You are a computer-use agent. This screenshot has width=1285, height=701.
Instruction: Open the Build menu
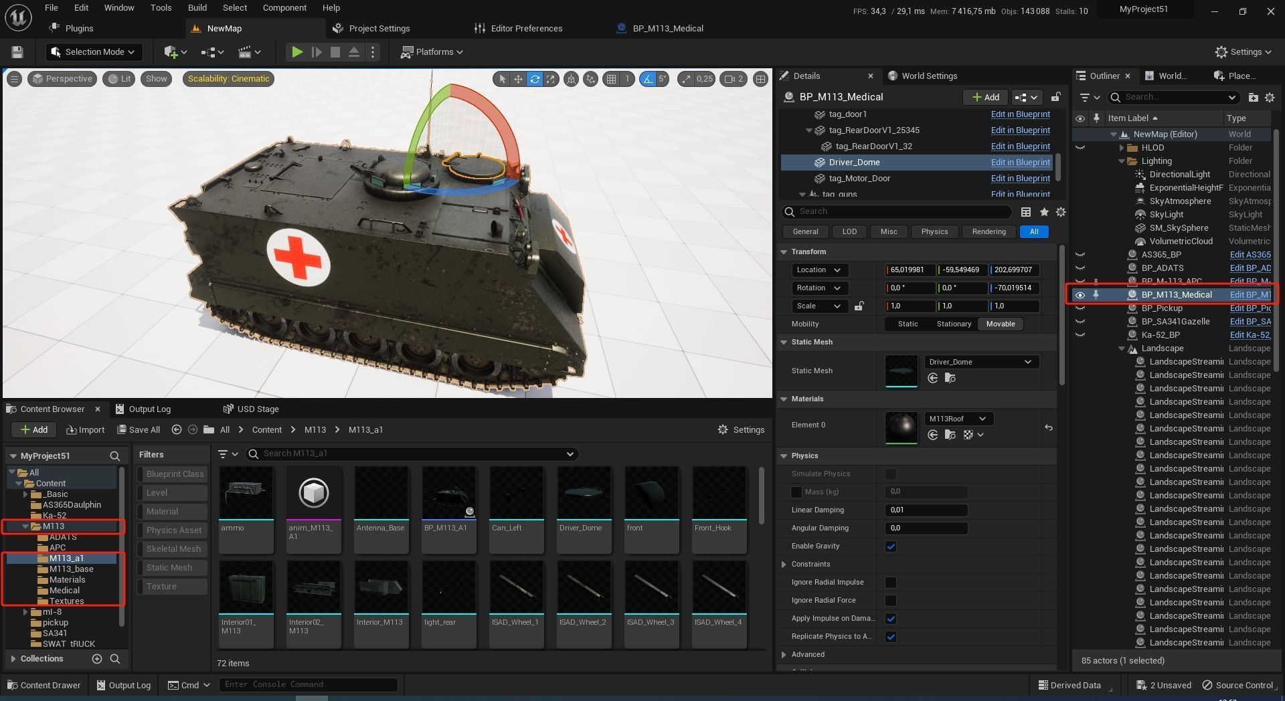click(197, 8)
